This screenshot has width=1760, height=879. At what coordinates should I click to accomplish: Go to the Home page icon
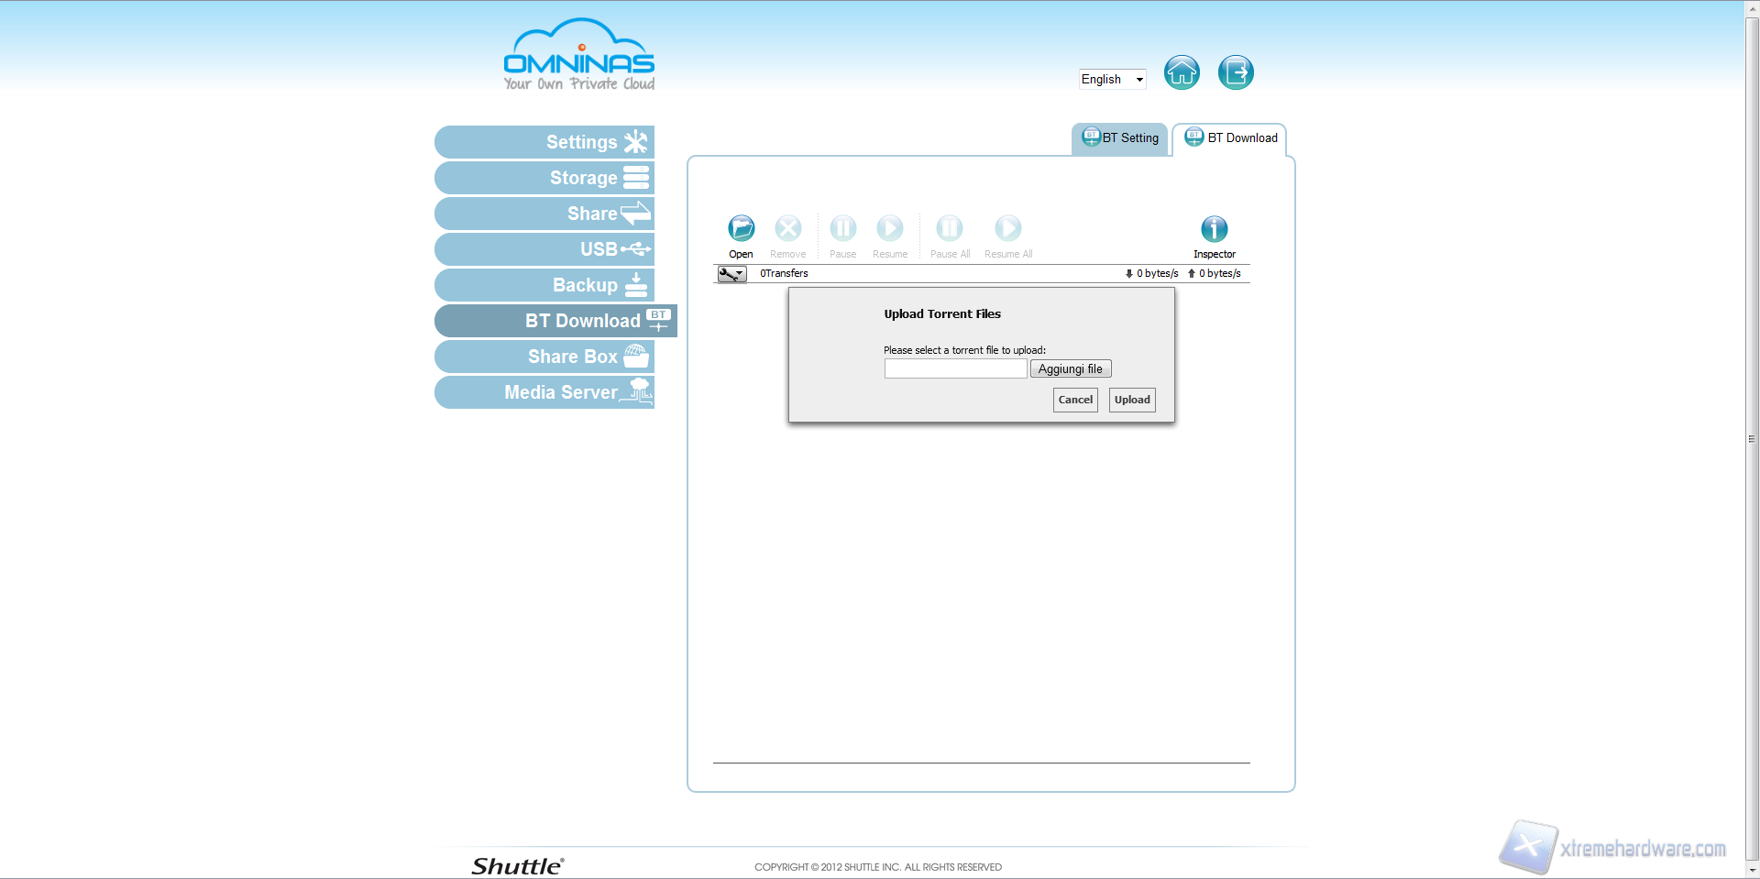[1182, 72]
